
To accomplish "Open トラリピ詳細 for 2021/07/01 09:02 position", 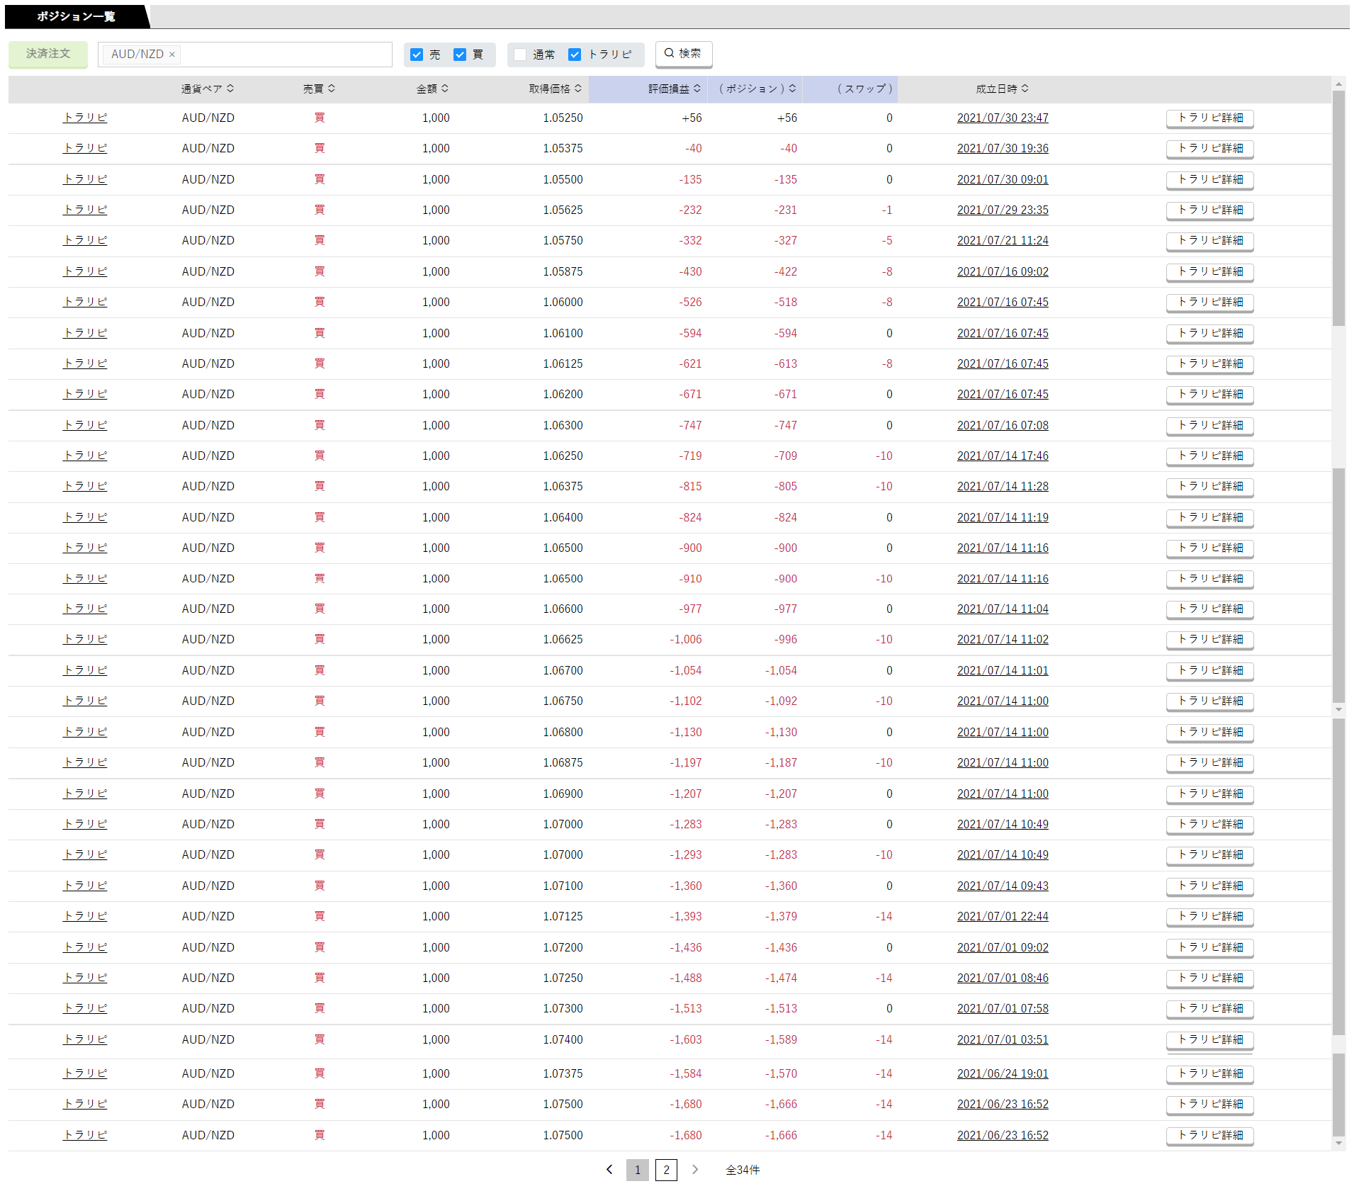I will (x=1210, y=948).
